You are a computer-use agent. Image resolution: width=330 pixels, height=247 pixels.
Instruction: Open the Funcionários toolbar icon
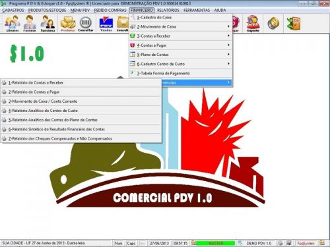coord(48,23)
